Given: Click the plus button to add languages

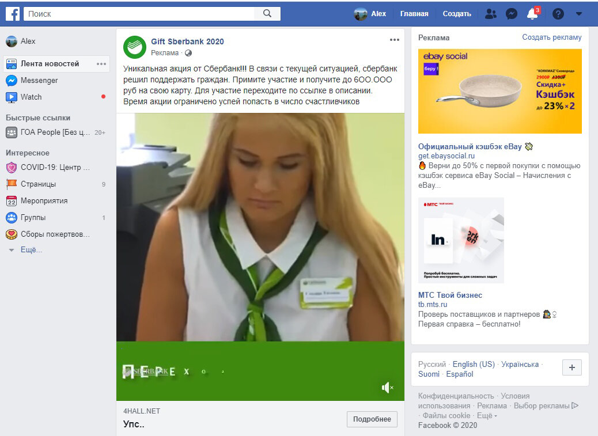Looking at the screenshot, I should (572, 368).
